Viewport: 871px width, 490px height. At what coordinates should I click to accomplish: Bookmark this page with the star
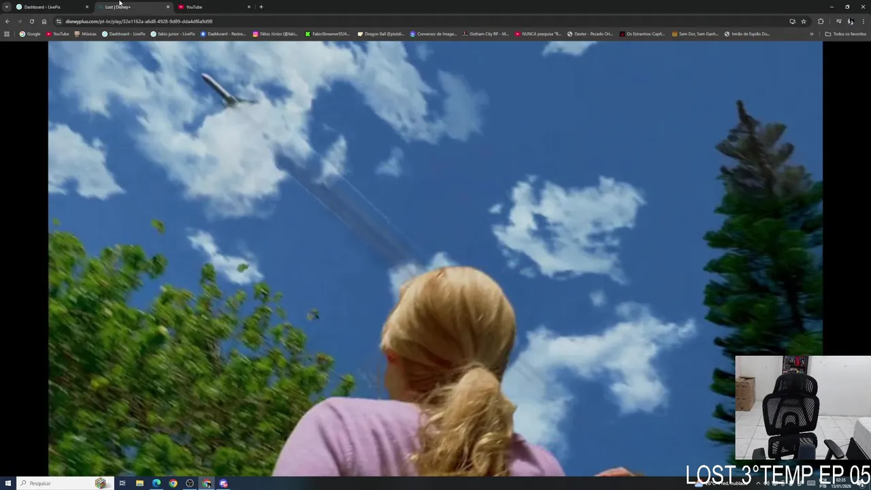click(x=804, y=21)
